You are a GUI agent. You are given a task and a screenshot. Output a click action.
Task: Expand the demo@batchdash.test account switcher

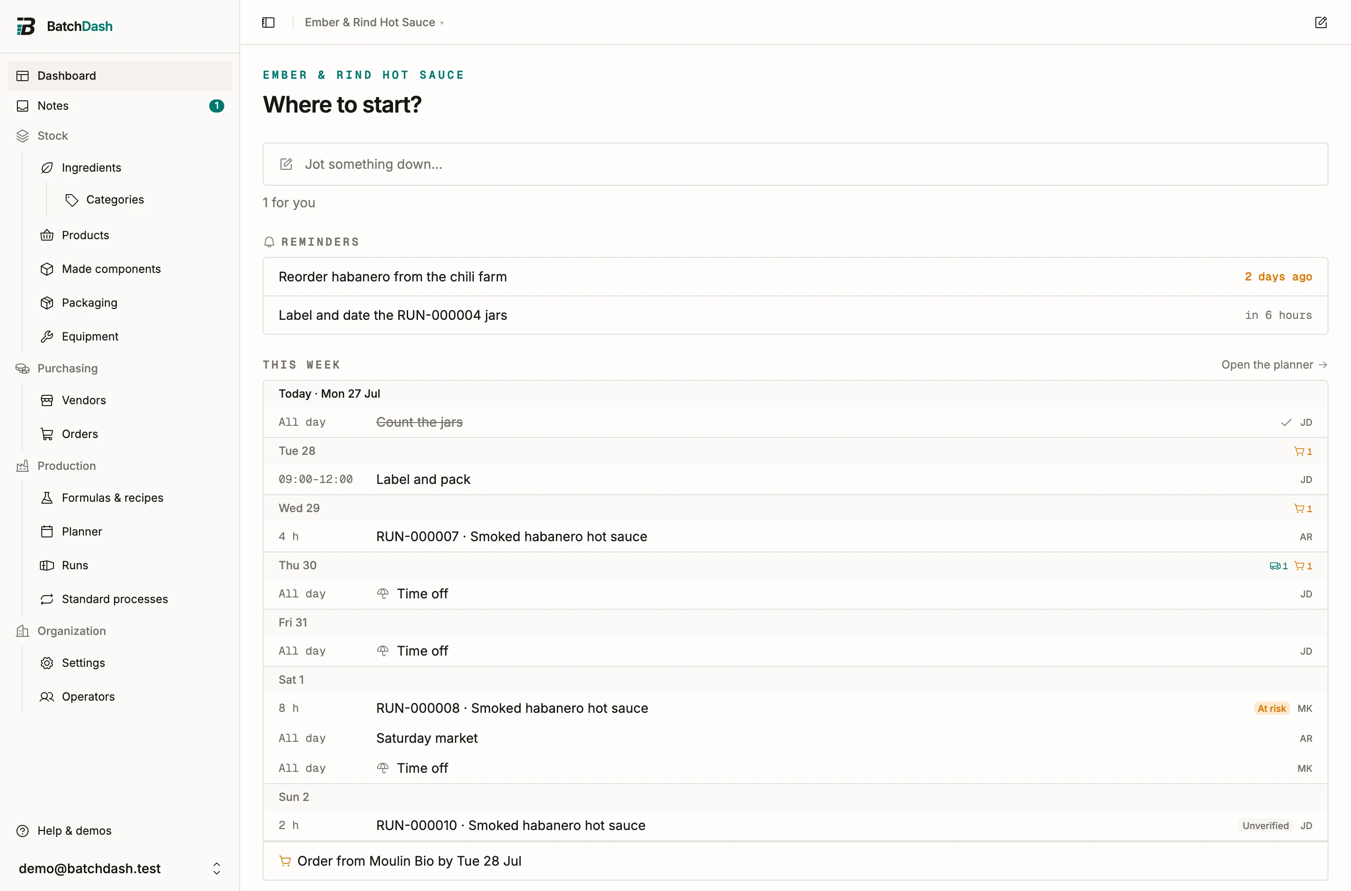pos(217,868)
